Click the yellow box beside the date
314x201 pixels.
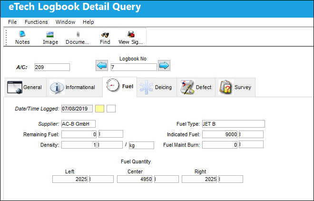point(100,109)
